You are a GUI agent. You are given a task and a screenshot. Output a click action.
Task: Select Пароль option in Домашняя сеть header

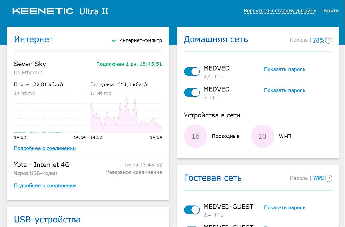[299, 40]
